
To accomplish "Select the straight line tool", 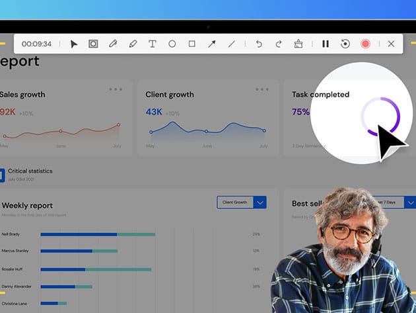I will [x=231, y=44].
